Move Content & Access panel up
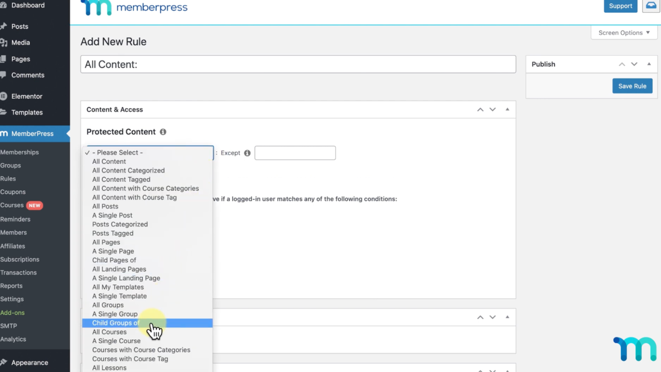Viewport: 661px width, 372px height. [x=480, y=110]
